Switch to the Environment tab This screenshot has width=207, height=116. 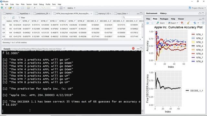pyautogui.click(x=152, y=14)
